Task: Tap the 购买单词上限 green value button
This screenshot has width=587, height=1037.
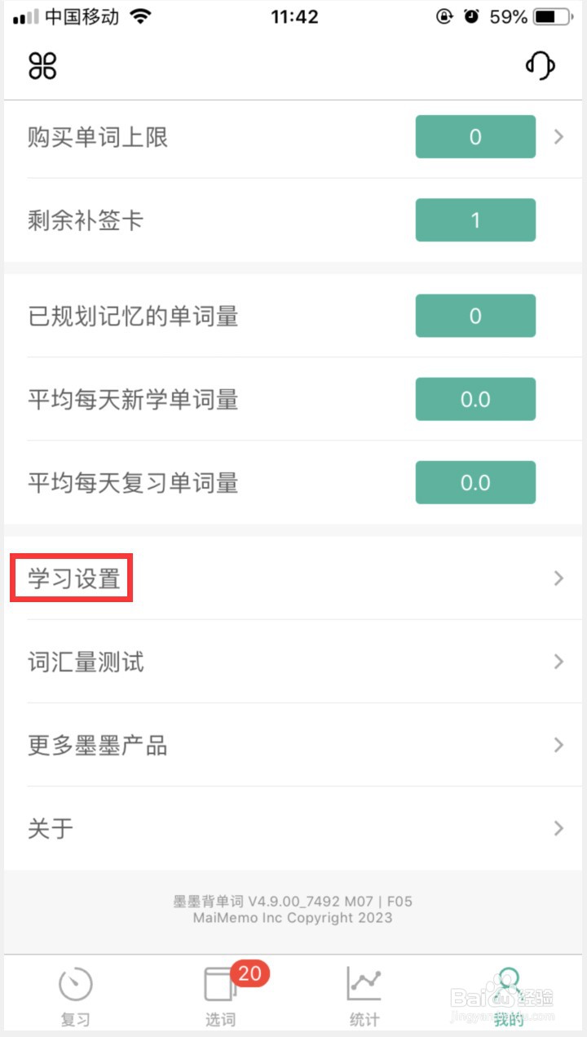Action: [475, 137]
